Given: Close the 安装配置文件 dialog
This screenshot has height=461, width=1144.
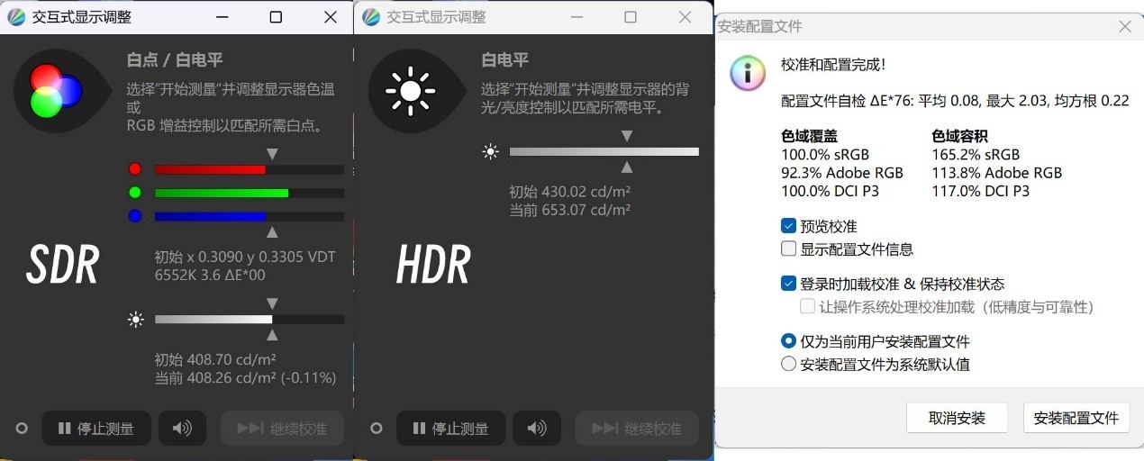Looking at the screenshot, I should click(x=1124, y=27).
